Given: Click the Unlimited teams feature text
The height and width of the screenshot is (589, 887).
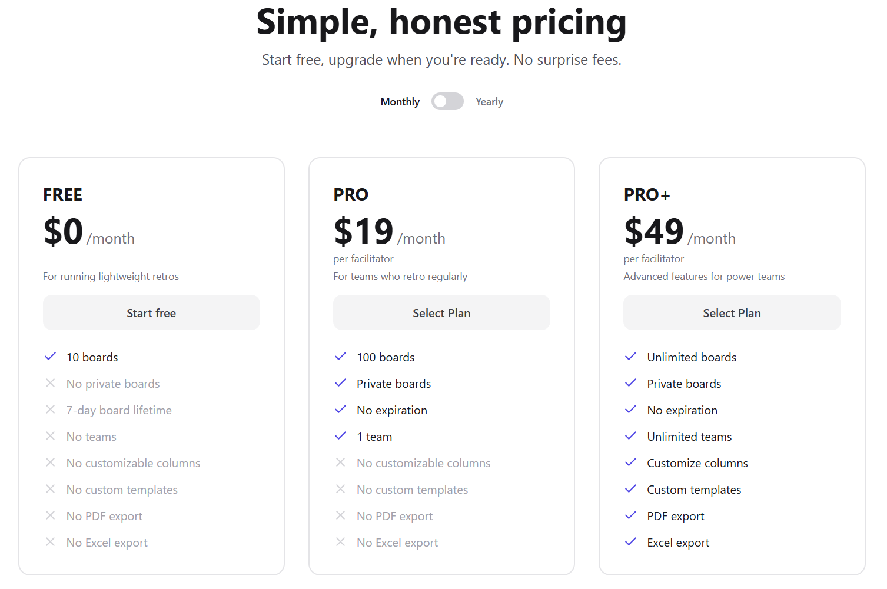Looking at the screenshot, I should (689, 437).
